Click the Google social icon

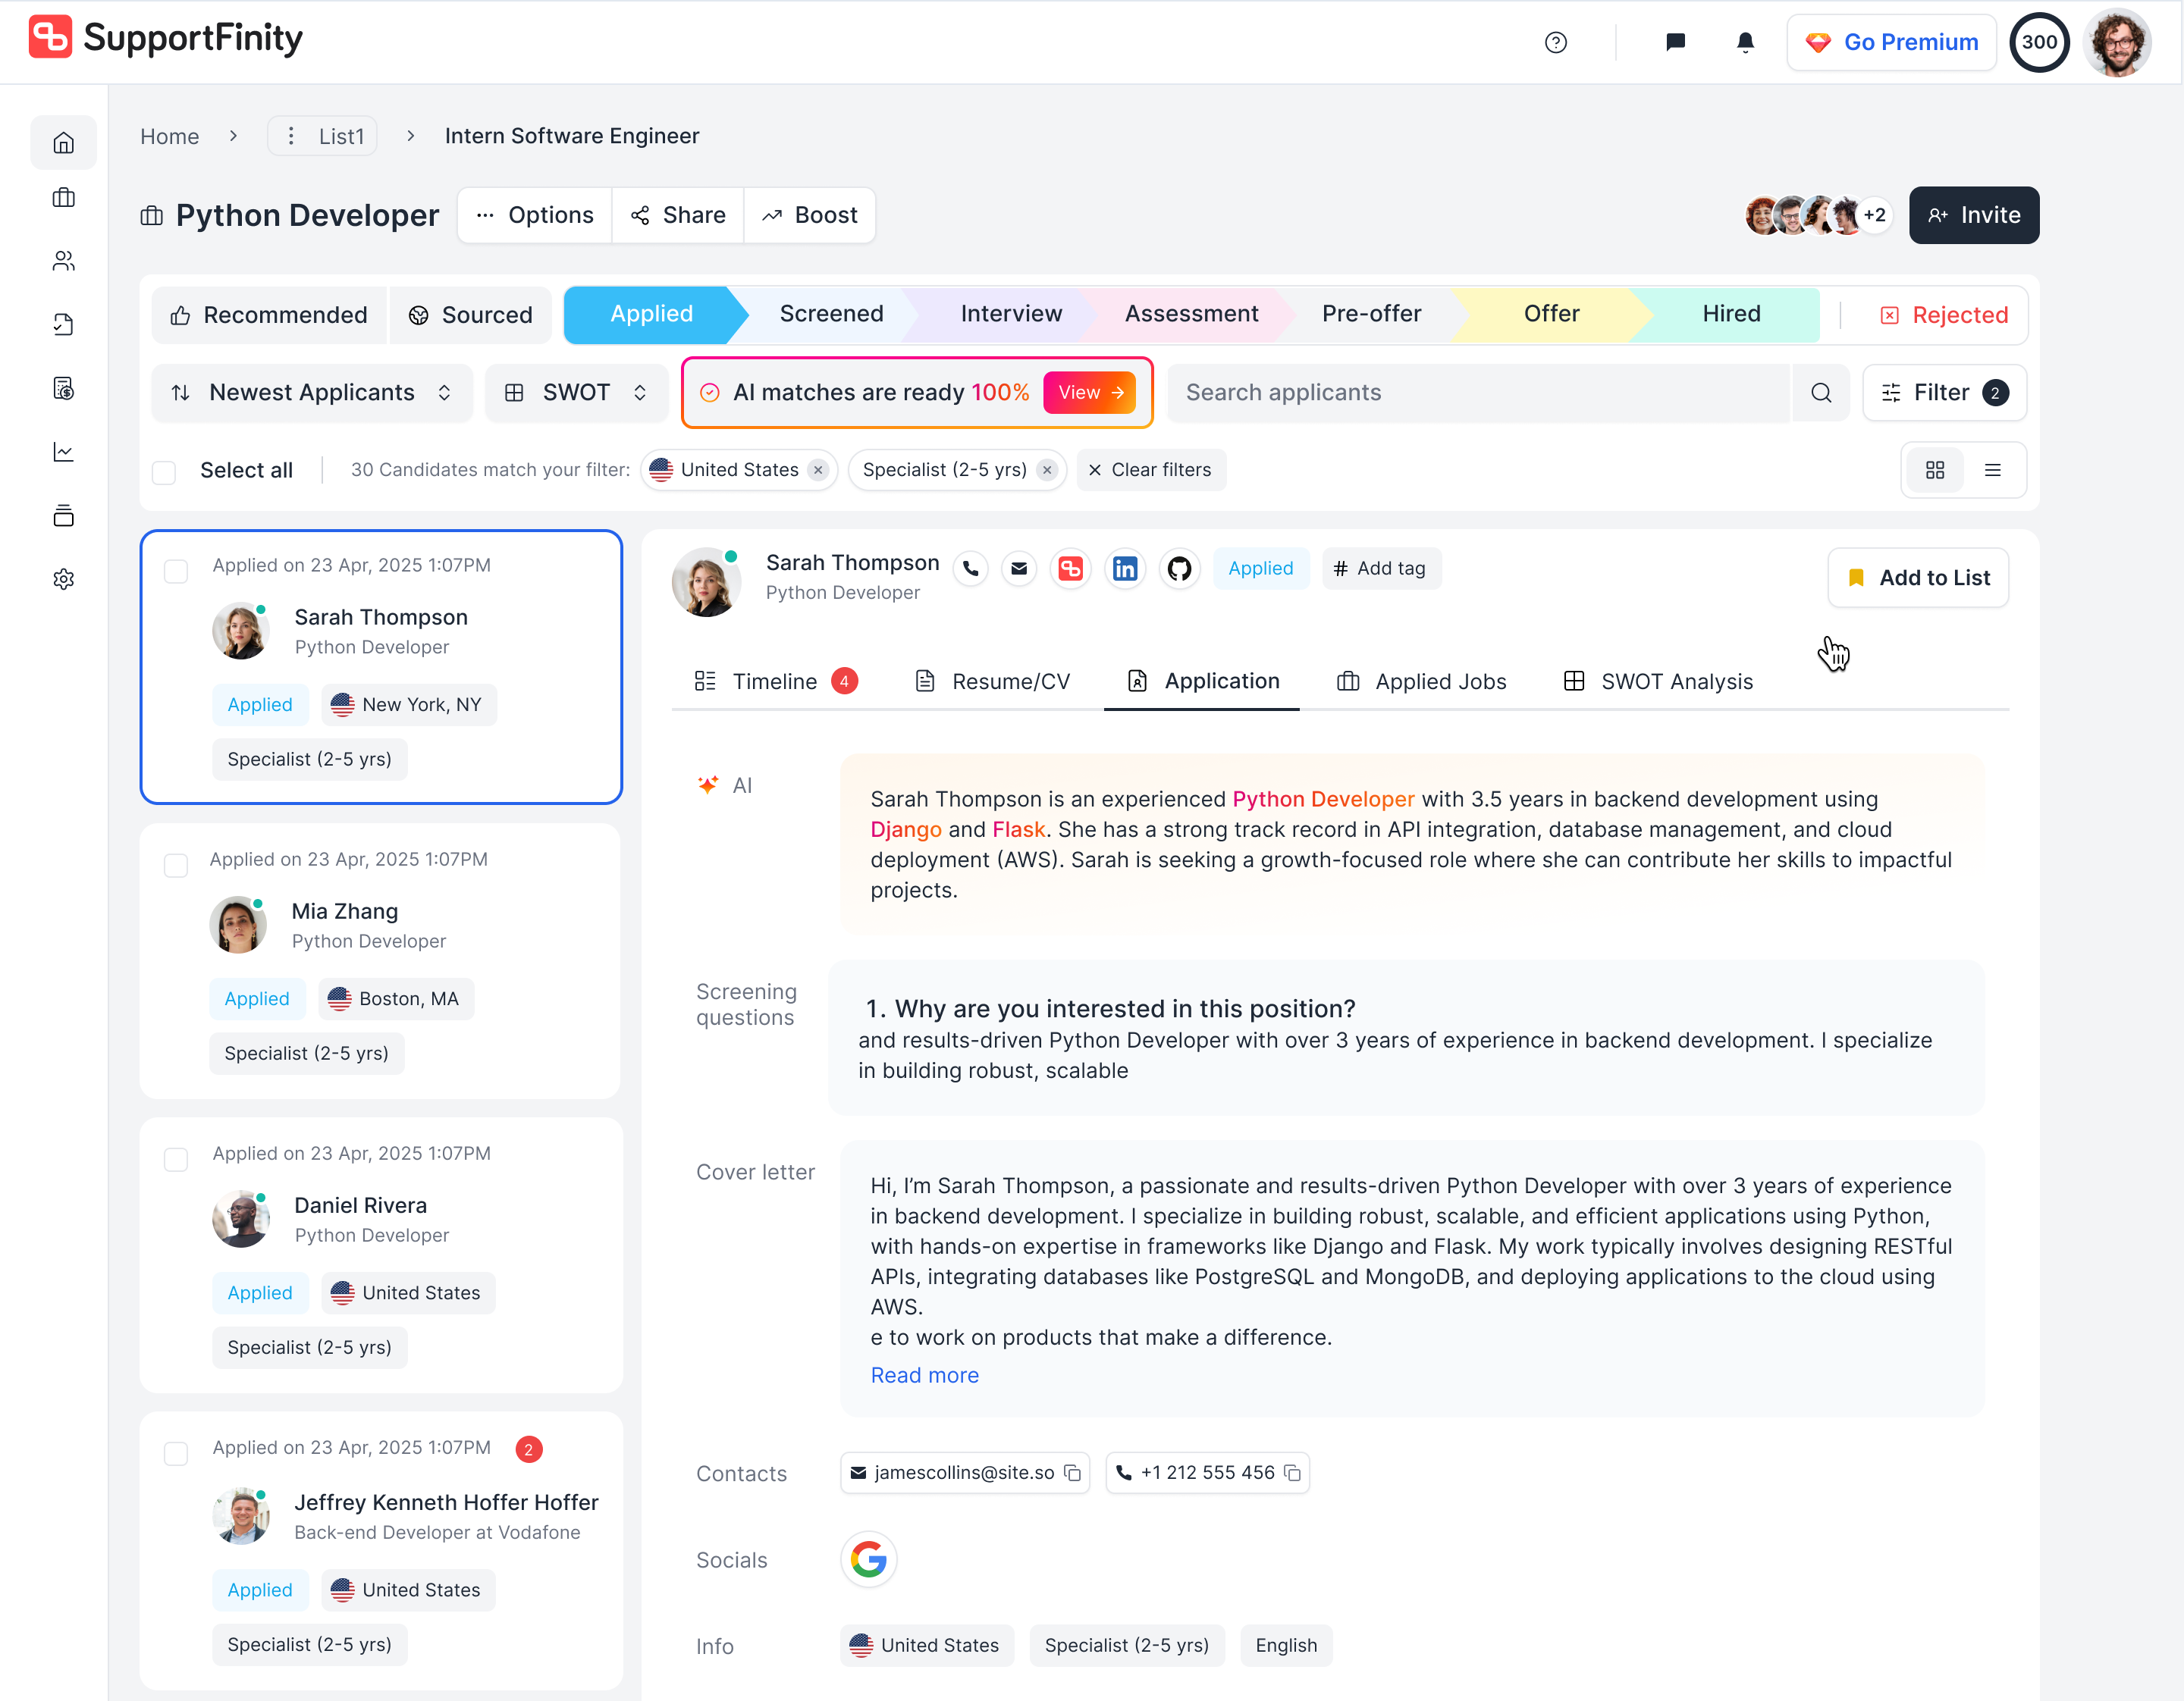(x=868, y=1559)
